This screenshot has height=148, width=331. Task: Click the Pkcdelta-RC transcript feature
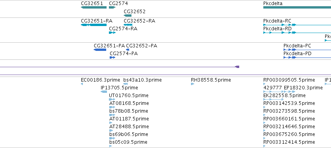pos(297,25)
